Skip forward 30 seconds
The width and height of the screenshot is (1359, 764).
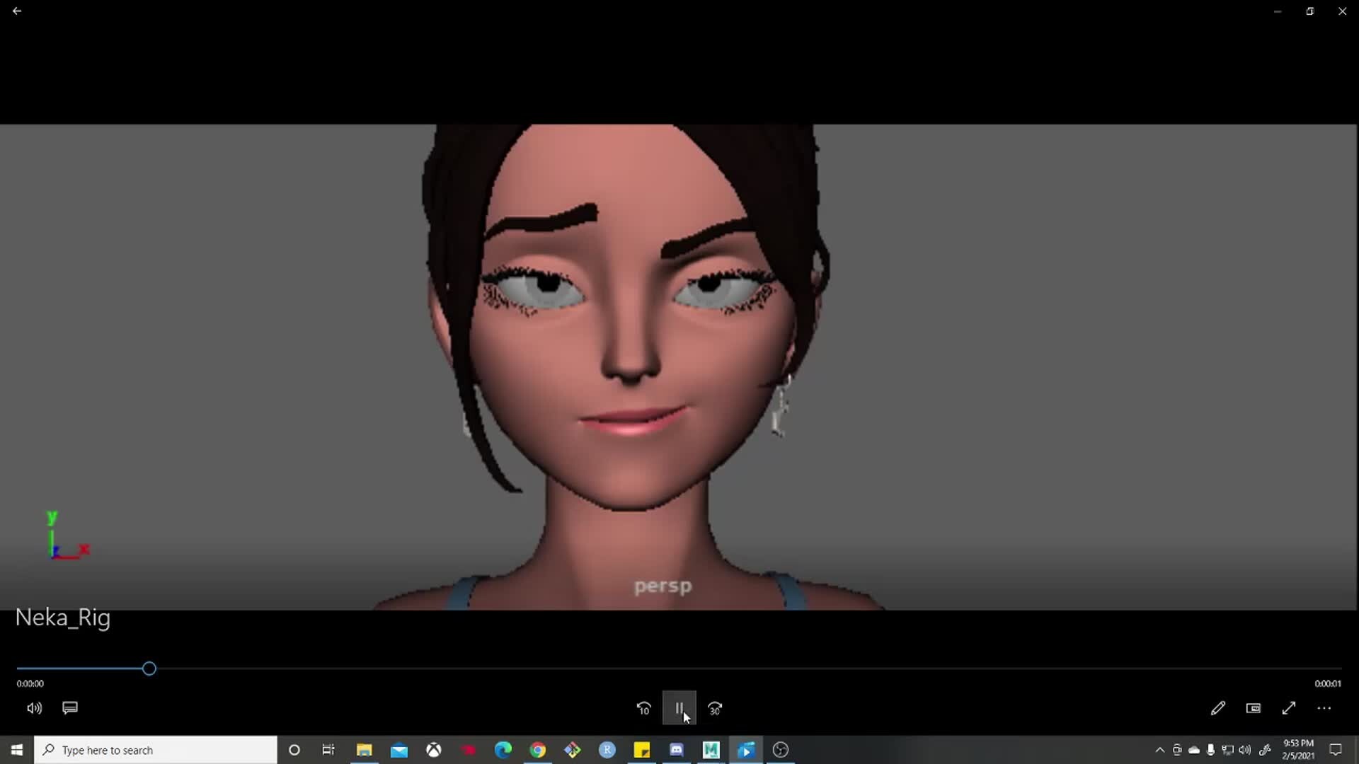pyautogui.click(x=715, y=707)
